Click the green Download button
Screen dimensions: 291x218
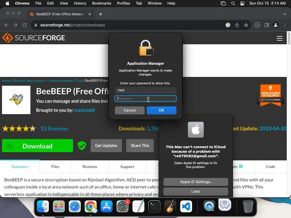pos(38,146)
